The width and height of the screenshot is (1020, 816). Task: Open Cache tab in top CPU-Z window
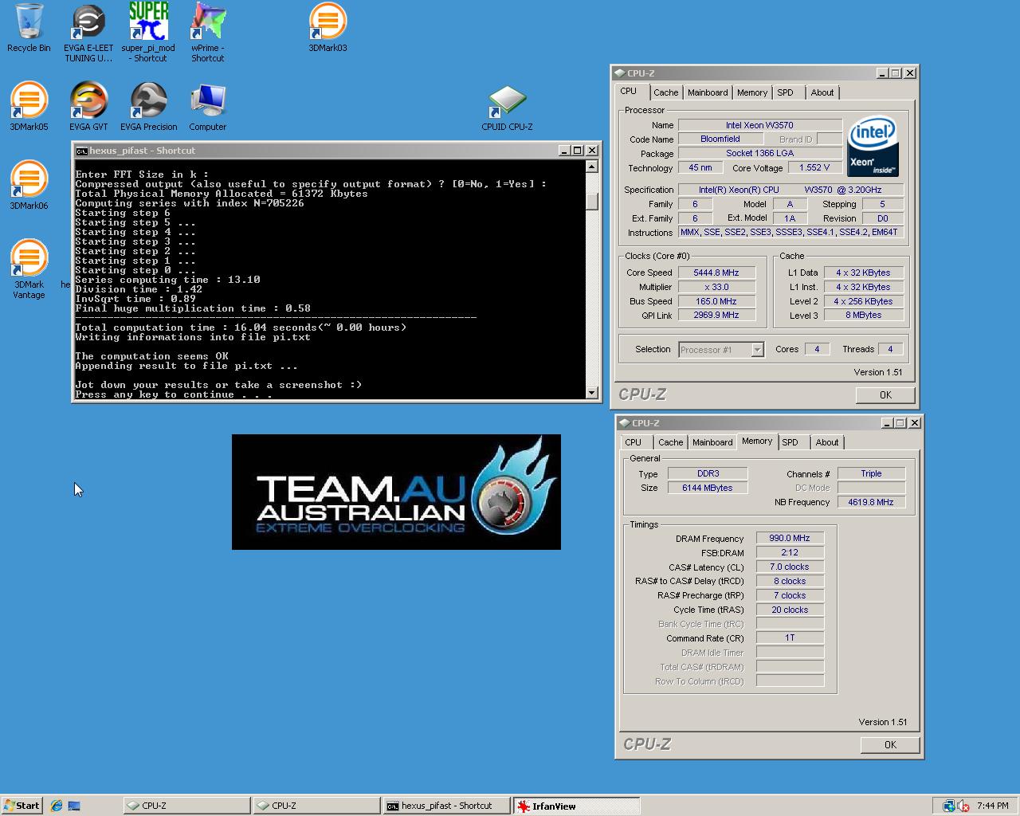click(665, 93)
